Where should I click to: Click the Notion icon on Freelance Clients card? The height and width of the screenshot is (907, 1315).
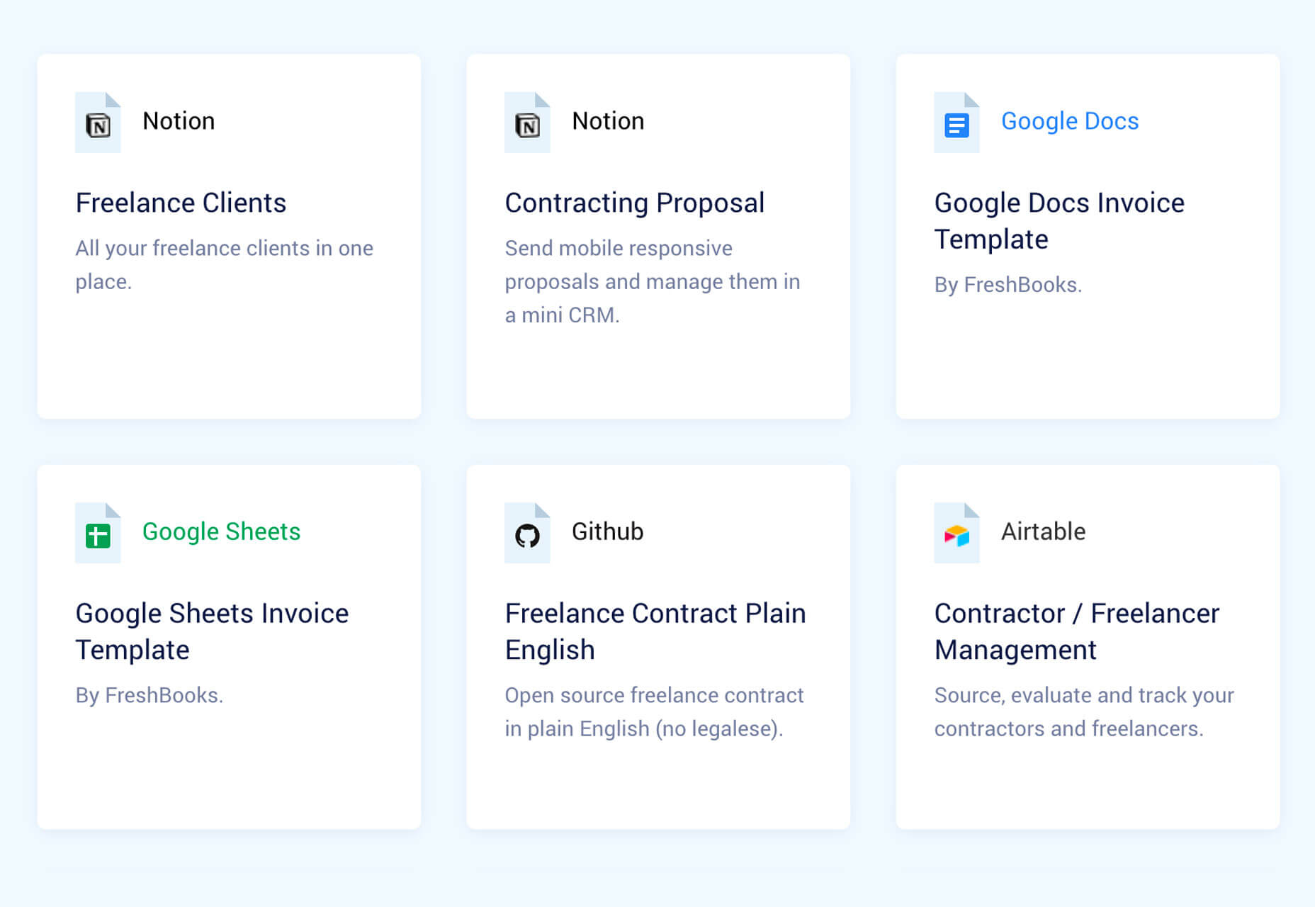tap(98, 125)
